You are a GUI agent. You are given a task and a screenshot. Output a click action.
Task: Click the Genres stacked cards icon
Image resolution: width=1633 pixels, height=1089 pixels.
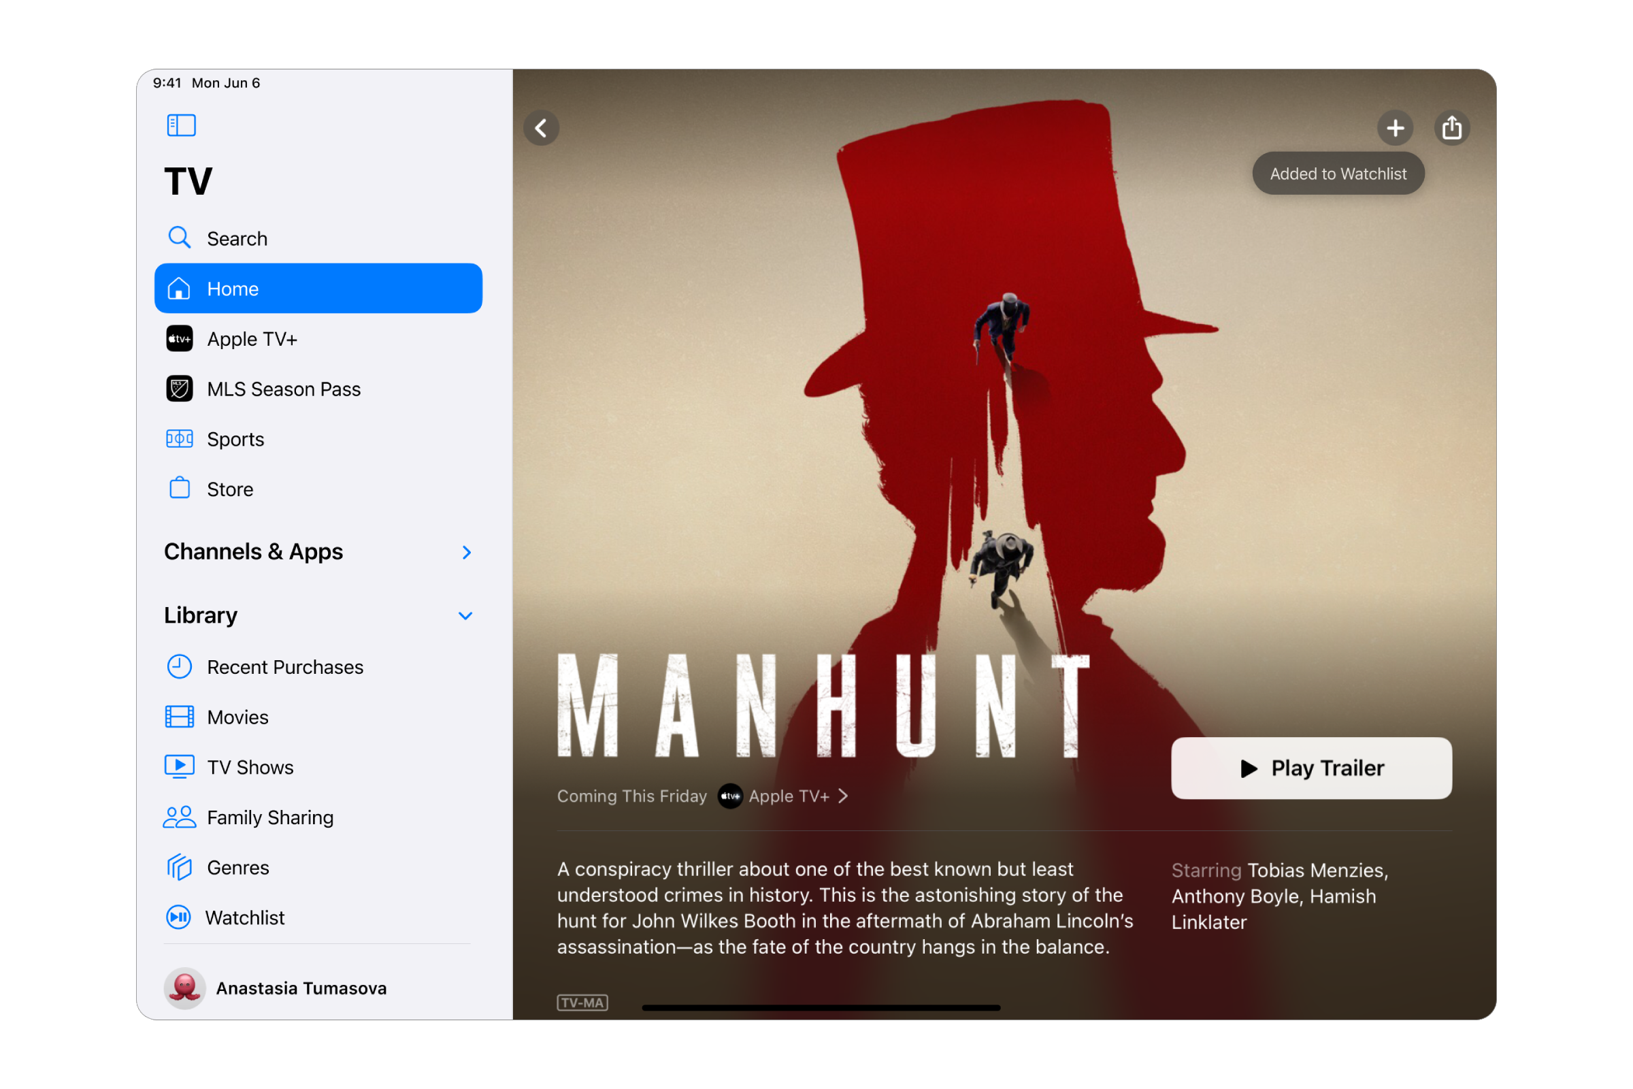[180, 867]
